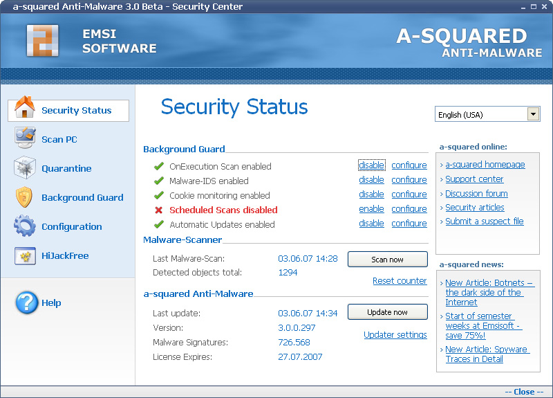The width and height of the screenshot is (553, 398).
Task: Open the Security Status section
Action: [68, 111]
